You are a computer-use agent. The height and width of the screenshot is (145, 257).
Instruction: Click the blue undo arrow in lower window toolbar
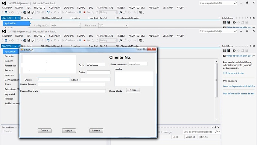click(48, 40)
